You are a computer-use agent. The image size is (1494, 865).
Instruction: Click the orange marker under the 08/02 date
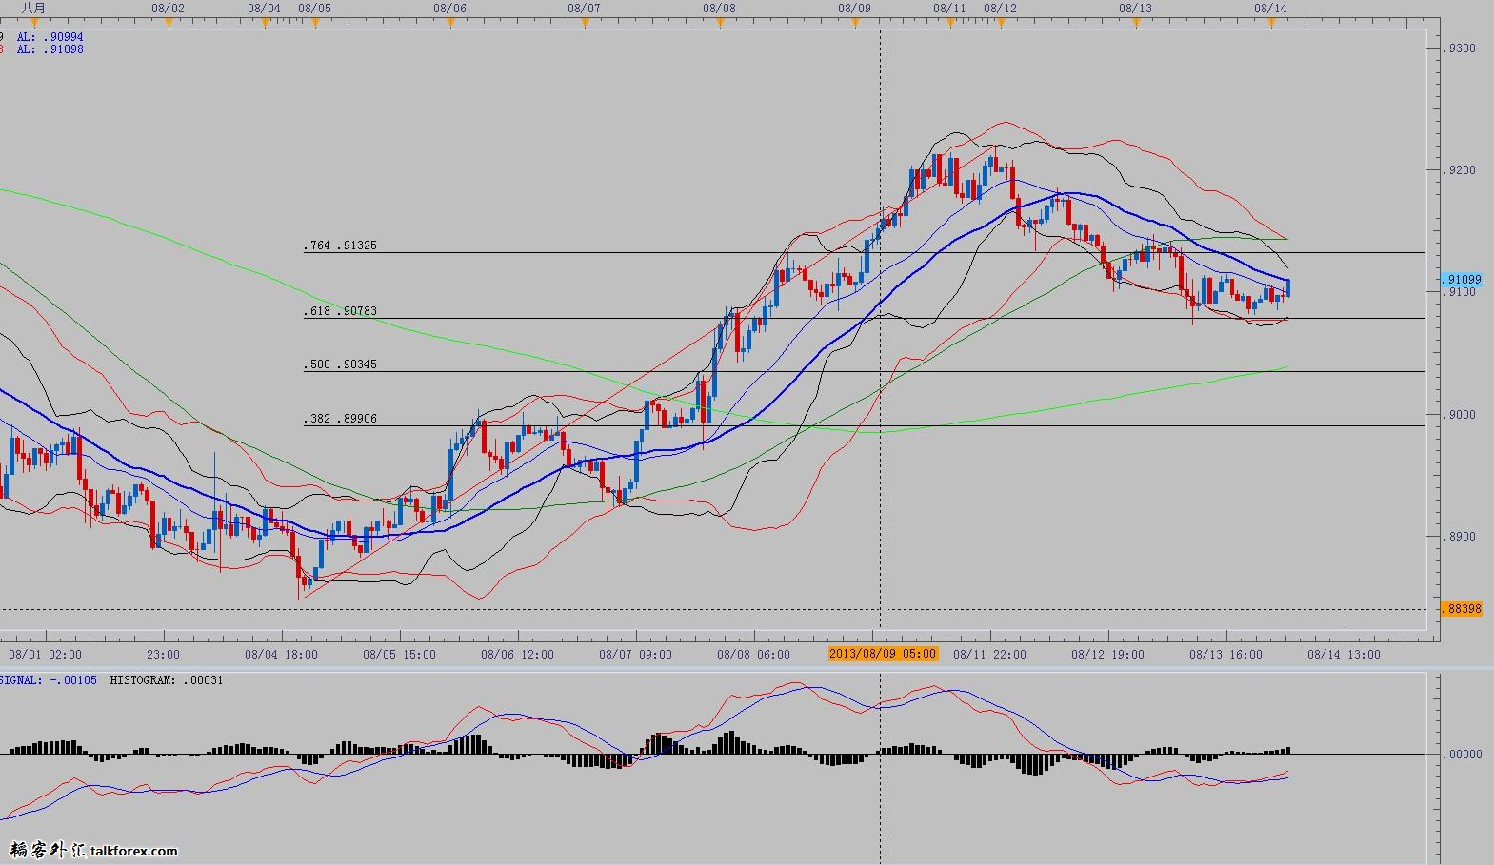pos(169,24)
